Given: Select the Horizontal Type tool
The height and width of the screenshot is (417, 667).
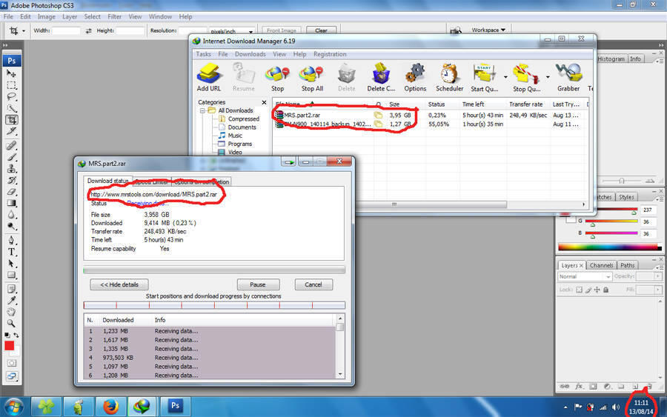Looking at the screenshot, I should 11,252.
